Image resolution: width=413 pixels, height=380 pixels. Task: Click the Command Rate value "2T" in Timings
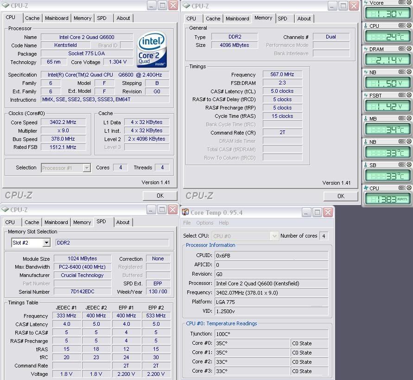(x=282, y=132)
